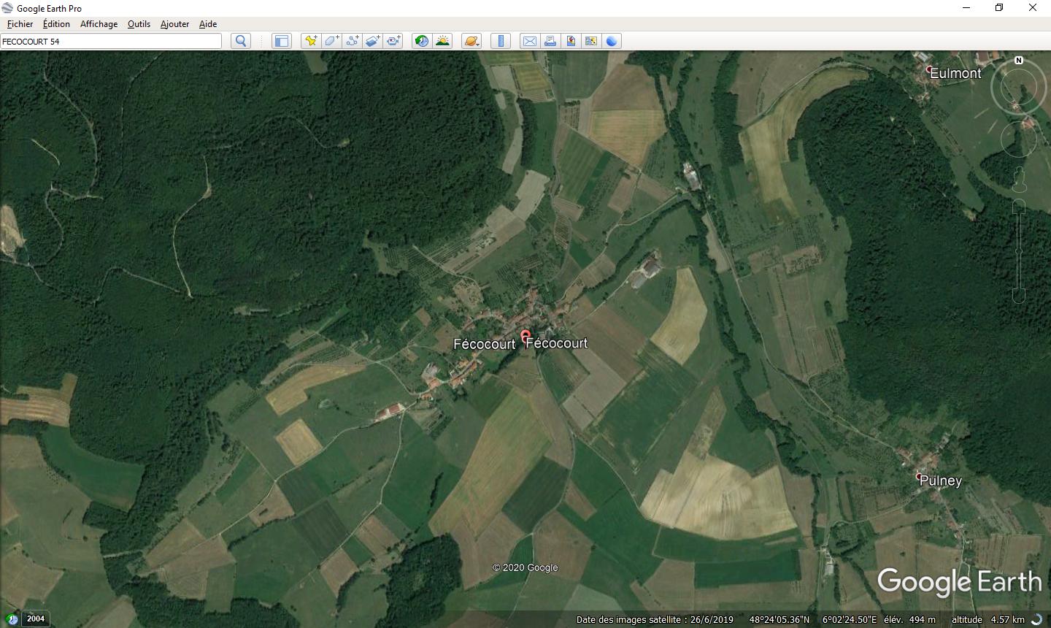
Task: Toggle sunlight across the landscape
Action: [442, 41]
